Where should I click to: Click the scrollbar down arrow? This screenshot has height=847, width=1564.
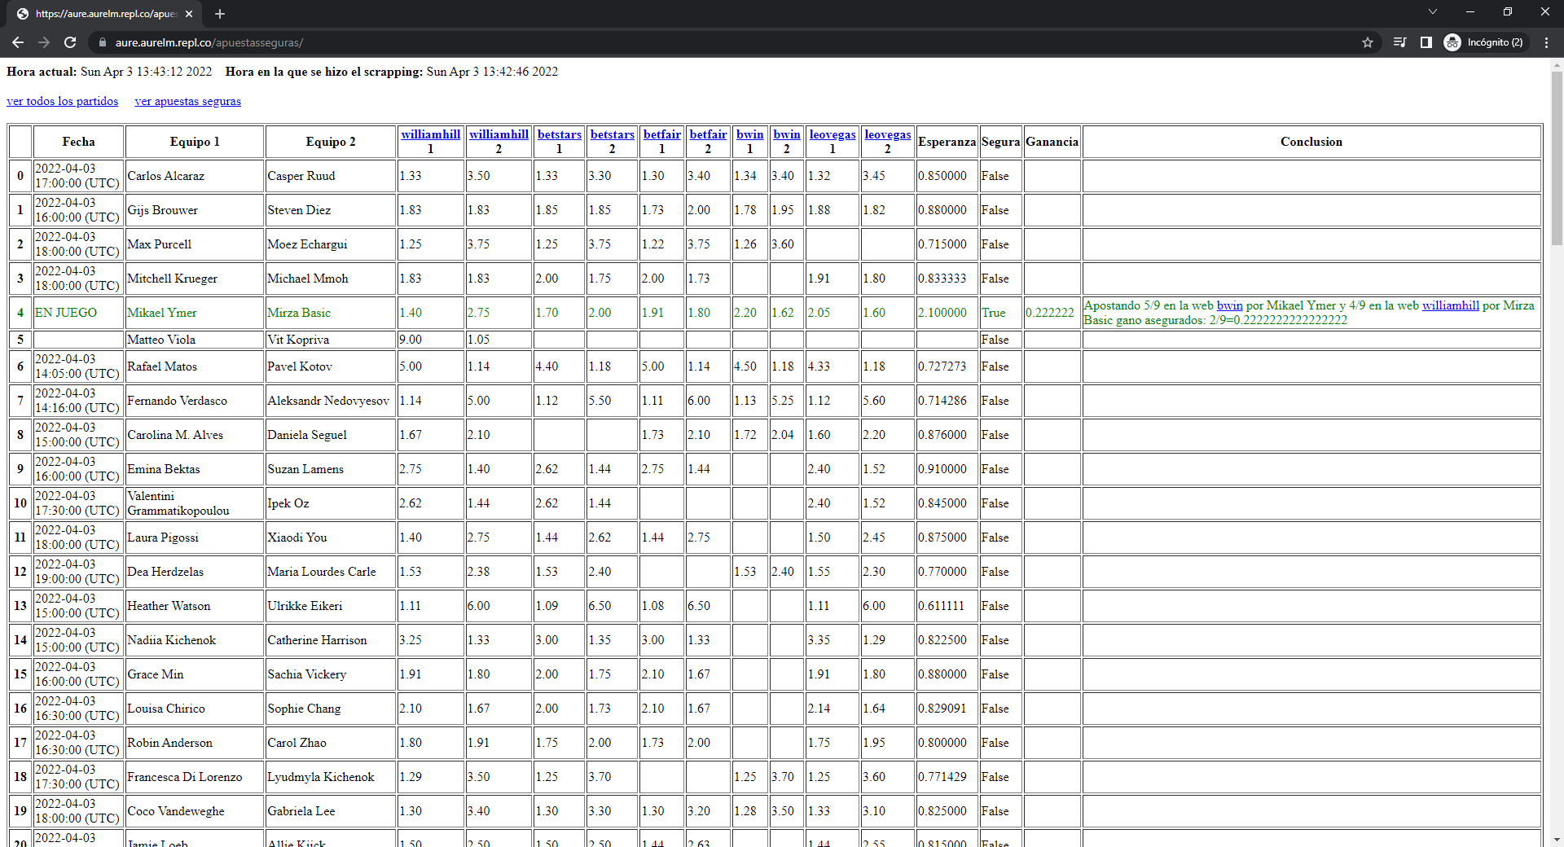tap(1557, 840)
